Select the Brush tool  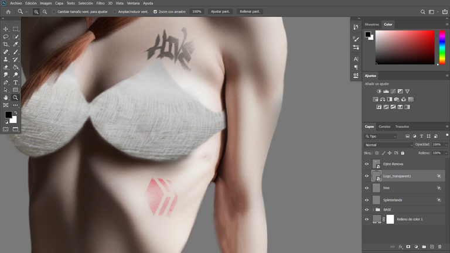(15, 52)
